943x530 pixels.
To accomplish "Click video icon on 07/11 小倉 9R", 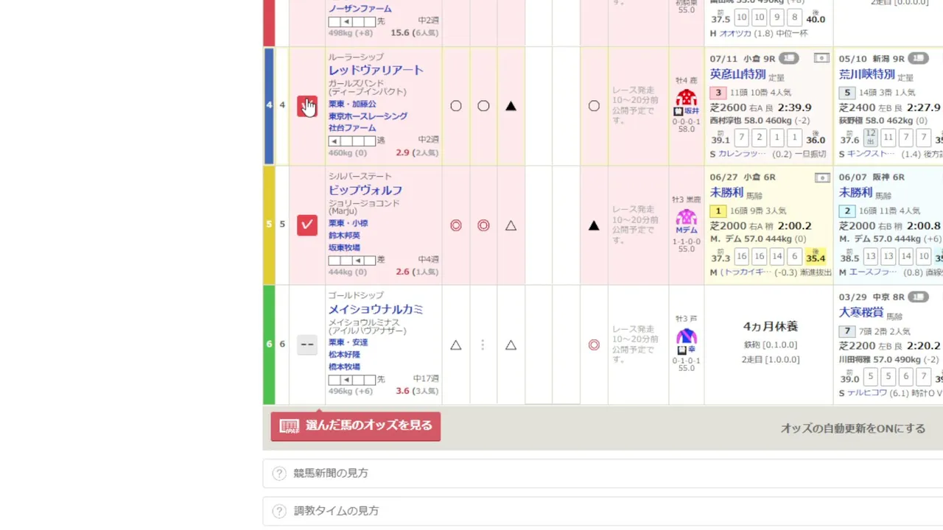I will 822,58.
